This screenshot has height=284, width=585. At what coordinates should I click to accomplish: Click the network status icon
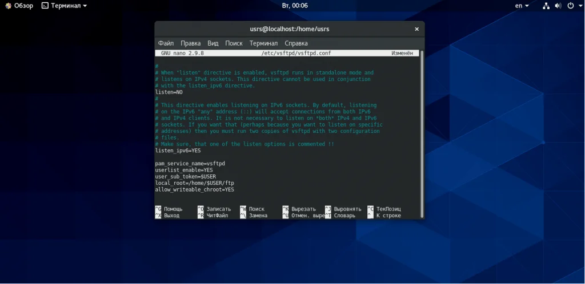[x=546, y=6]
